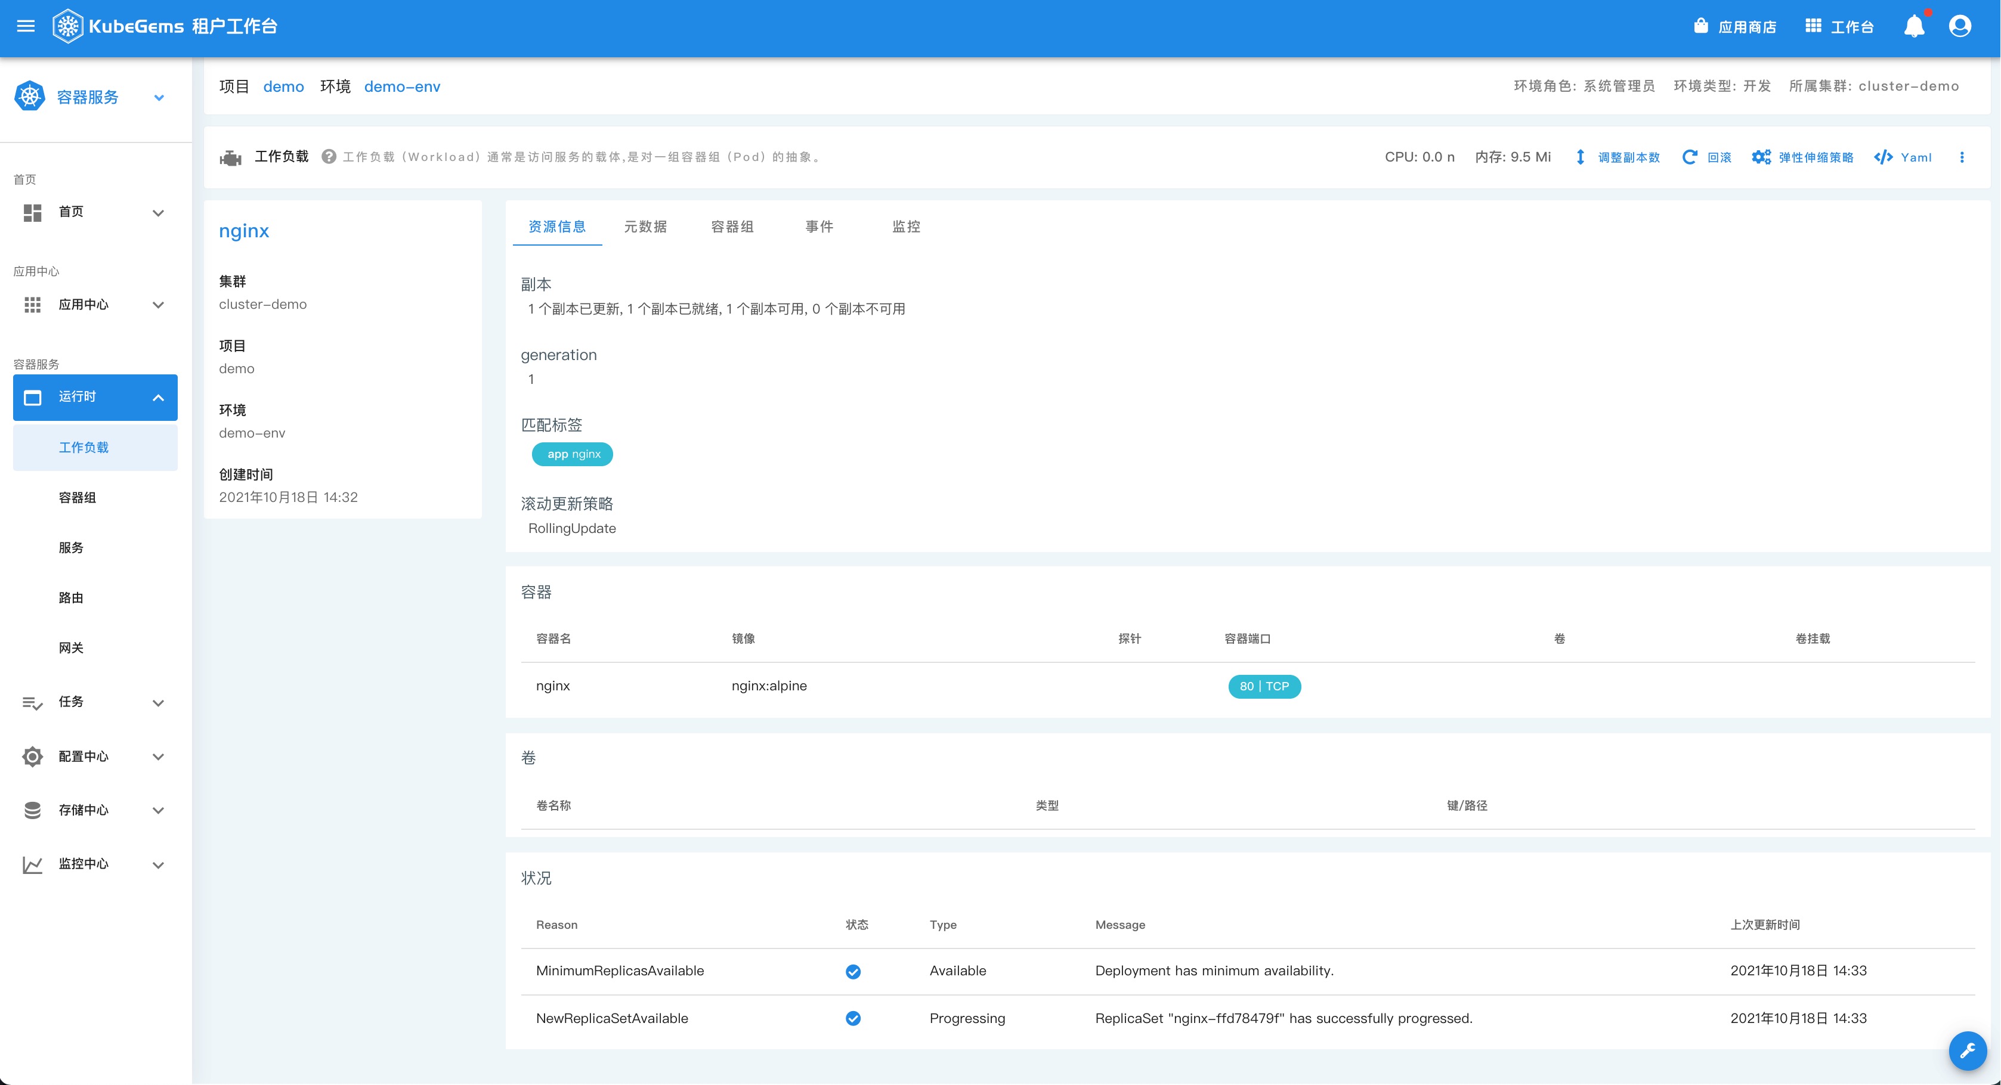The height and width of the screenshot is (1085, 2001).
Task: Click the 回滚 rollback arrow icon
Action: [1690, 157]
